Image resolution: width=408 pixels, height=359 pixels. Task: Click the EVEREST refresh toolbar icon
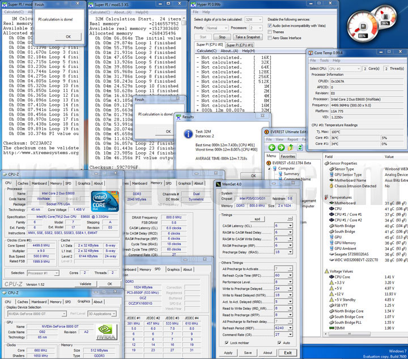[x=300, y=147]
